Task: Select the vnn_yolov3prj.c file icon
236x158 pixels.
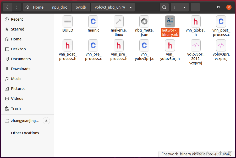Action: 144,45
